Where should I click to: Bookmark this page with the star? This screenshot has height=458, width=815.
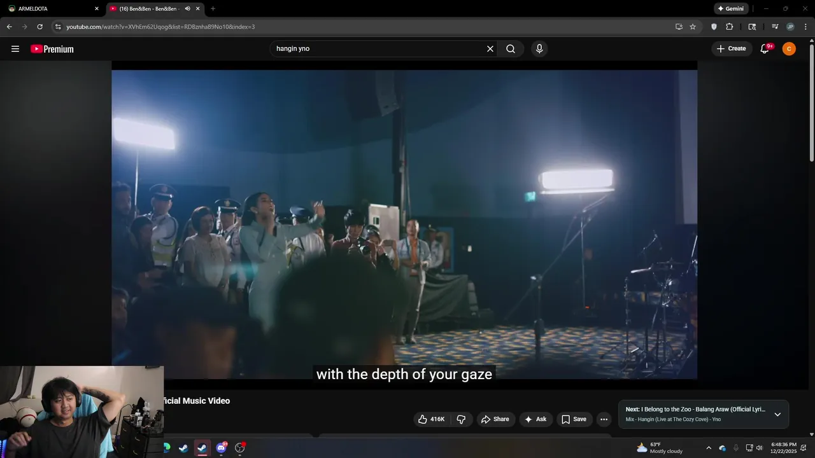(693, 27)
